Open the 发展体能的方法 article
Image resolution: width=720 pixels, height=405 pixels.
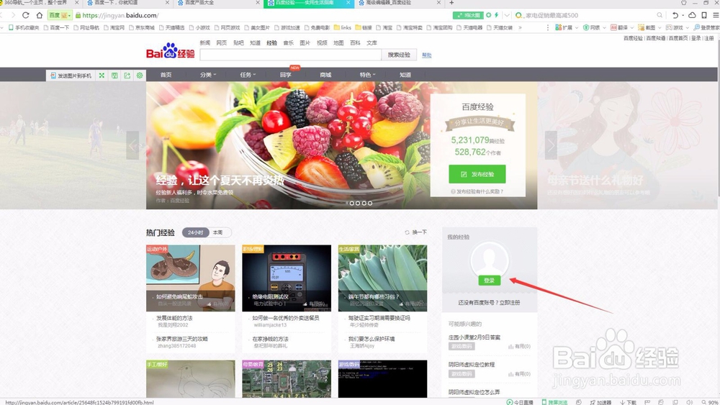coord(174,318)
